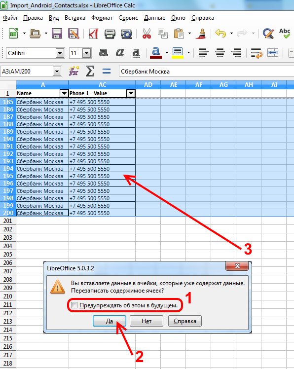The image size is (294, 369).
Task: Select the Clone Formatting paintbrush
Action: [x=201, y=34]
